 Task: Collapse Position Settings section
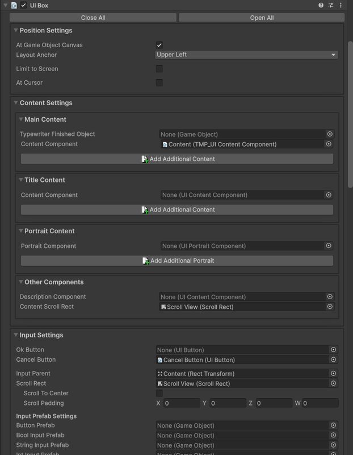(16, 30)
